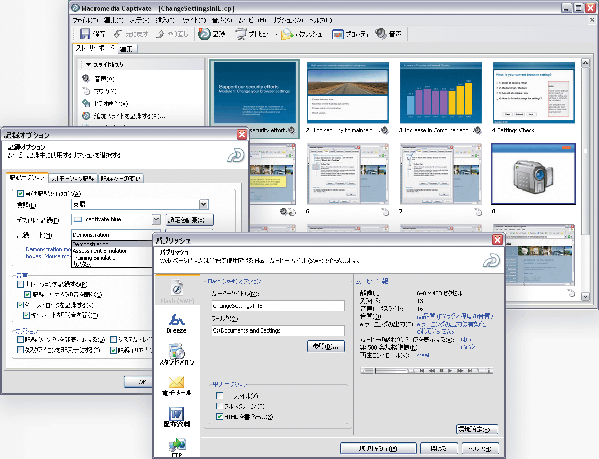Select 電子メール output option
599x459 pixels.
tap(177, 386)
